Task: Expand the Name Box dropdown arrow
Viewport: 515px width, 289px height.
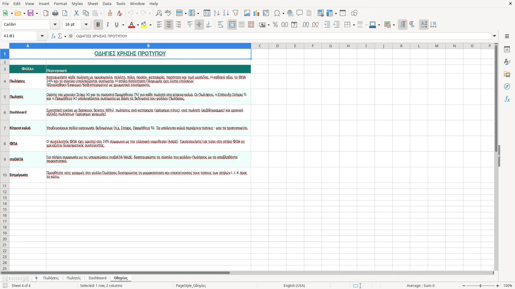Action: [x=42, y=36]
